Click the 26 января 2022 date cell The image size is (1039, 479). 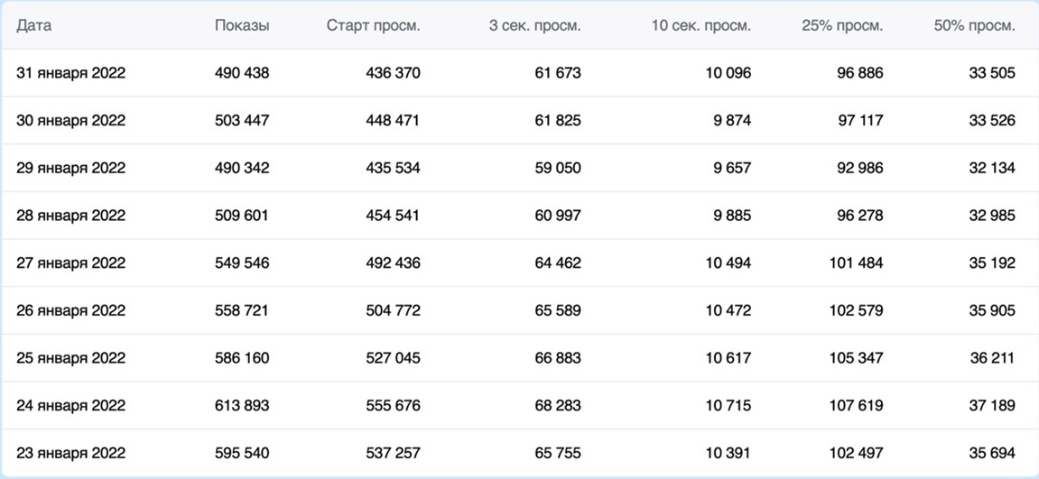70,310
